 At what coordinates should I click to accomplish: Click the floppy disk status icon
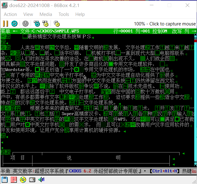(x=5, y=180)
